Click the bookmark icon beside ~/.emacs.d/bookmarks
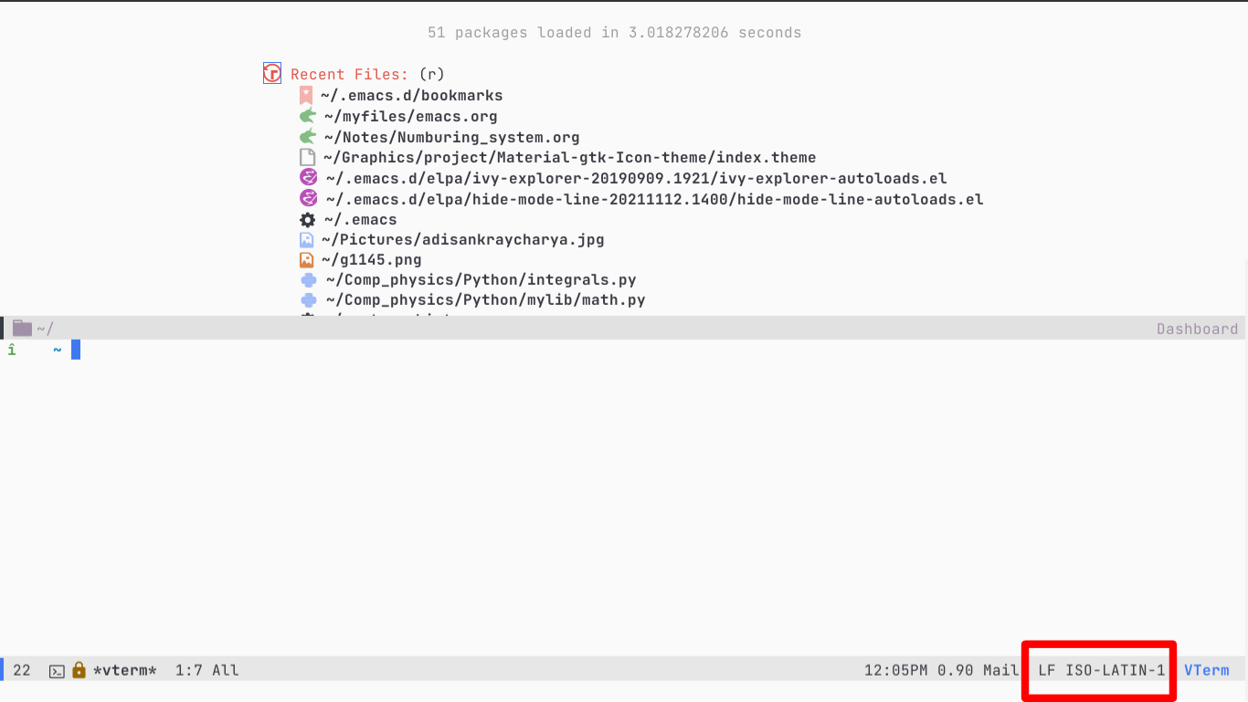 (x=306, y=95)
